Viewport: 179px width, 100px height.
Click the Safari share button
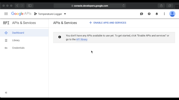pos(161,6)
